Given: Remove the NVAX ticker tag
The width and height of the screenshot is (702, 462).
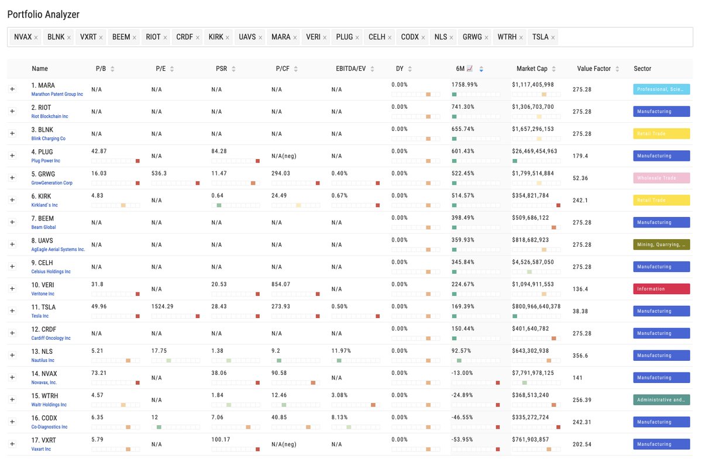Looking at the screenshot, I should click(x=36, y=37).
